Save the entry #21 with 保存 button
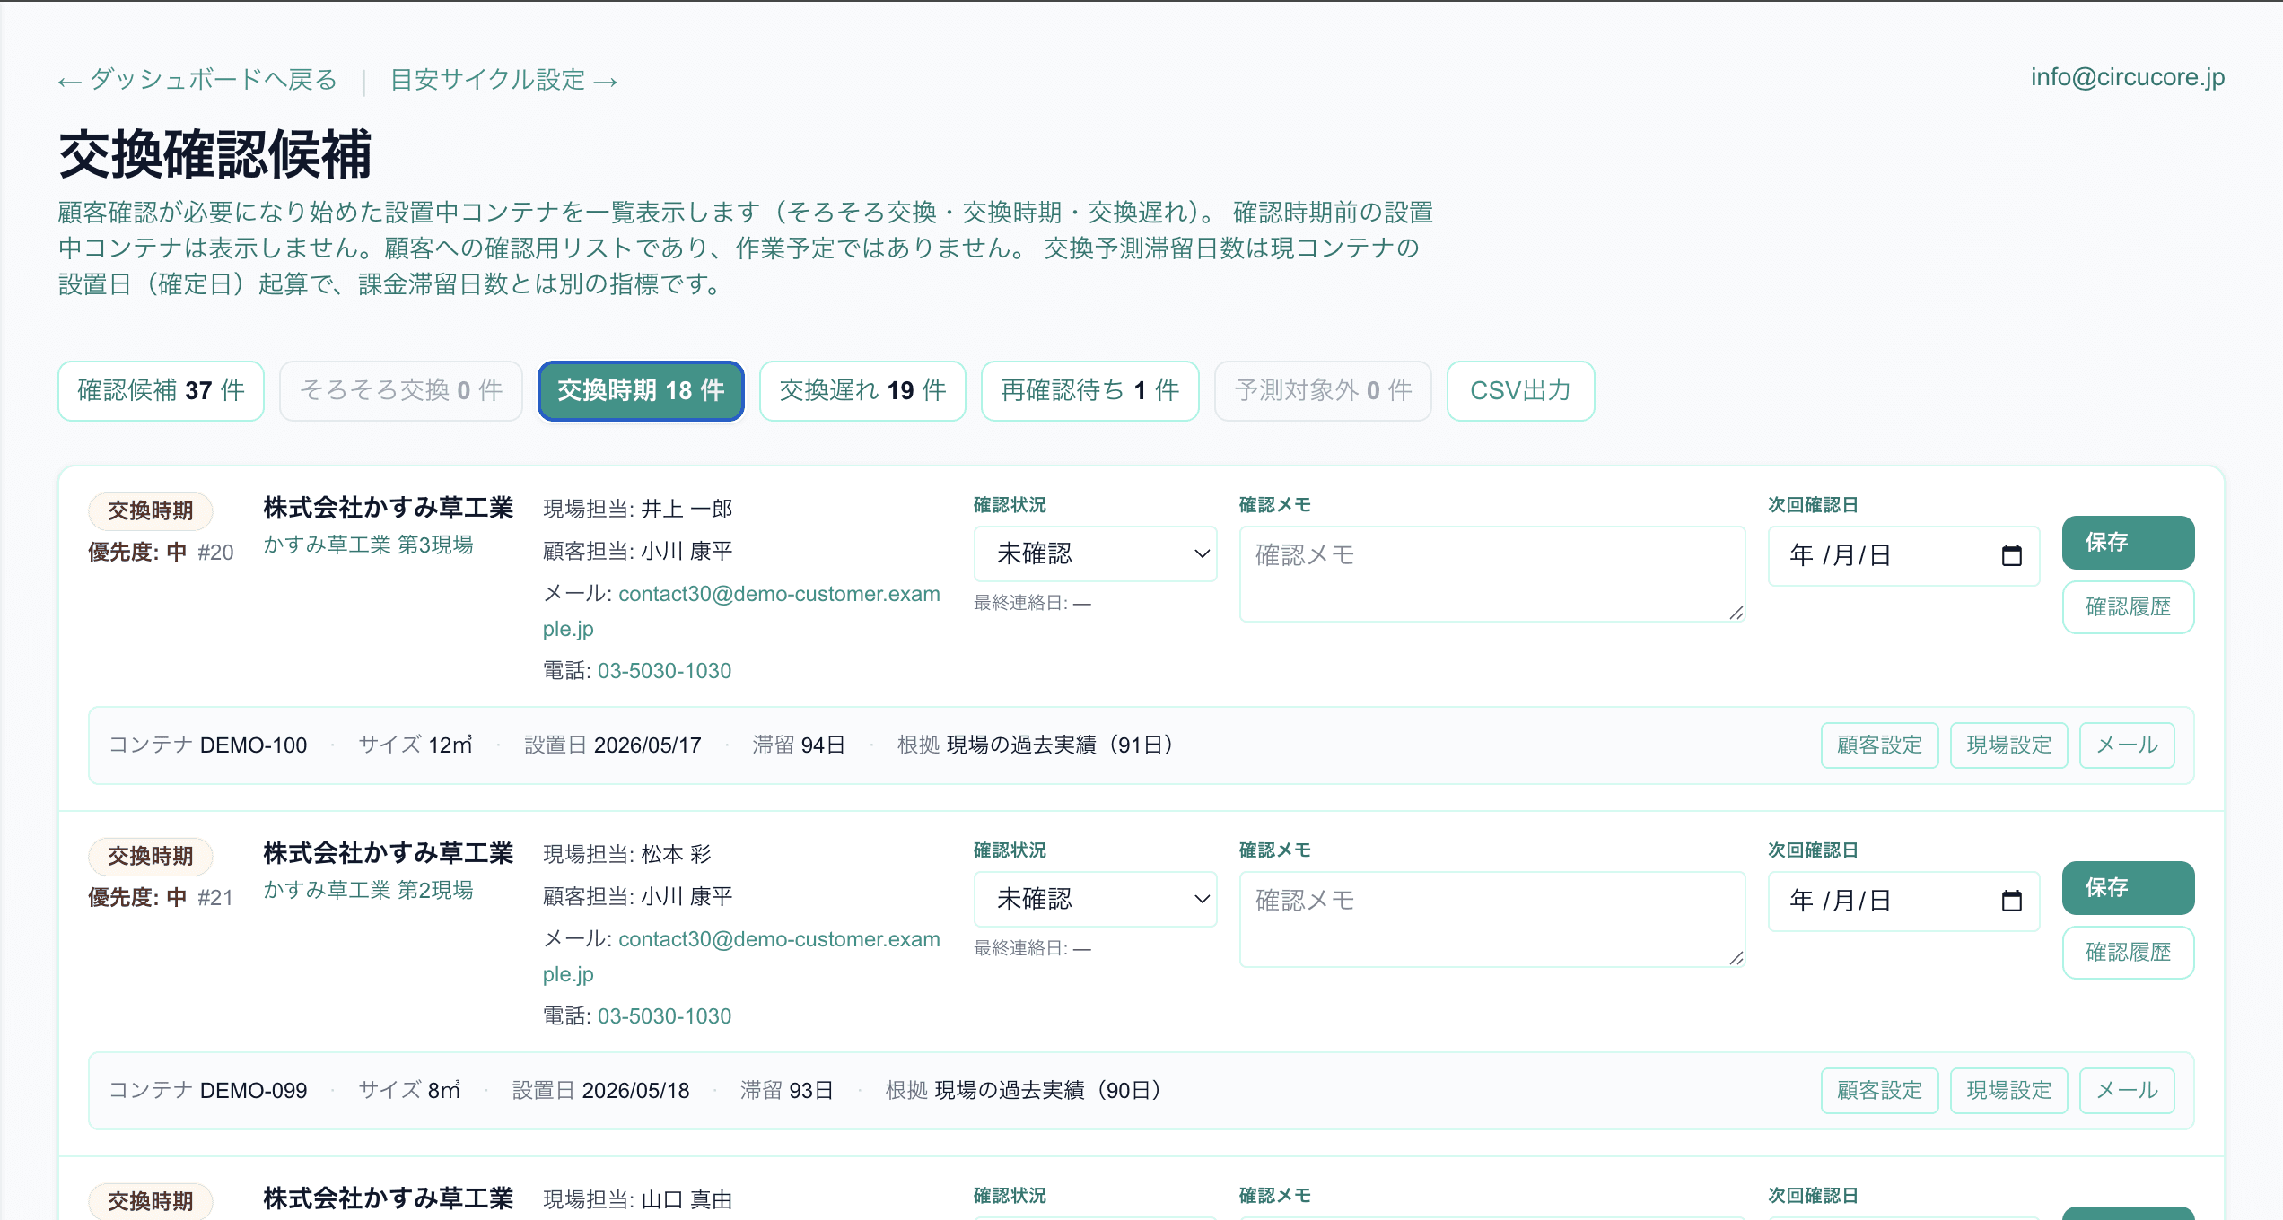This screenshot has width=2283, height=1220. click(x=2128, y=887)
